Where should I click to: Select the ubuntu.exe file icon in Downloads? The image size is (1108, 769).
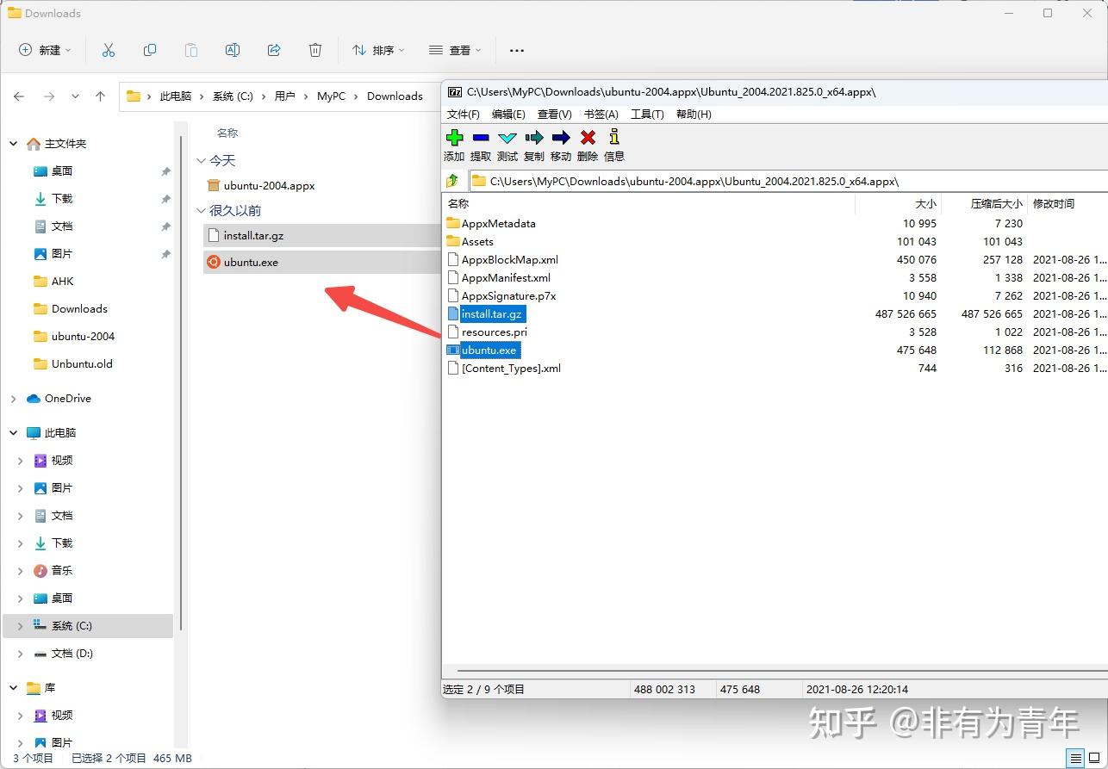pos(214,263)
